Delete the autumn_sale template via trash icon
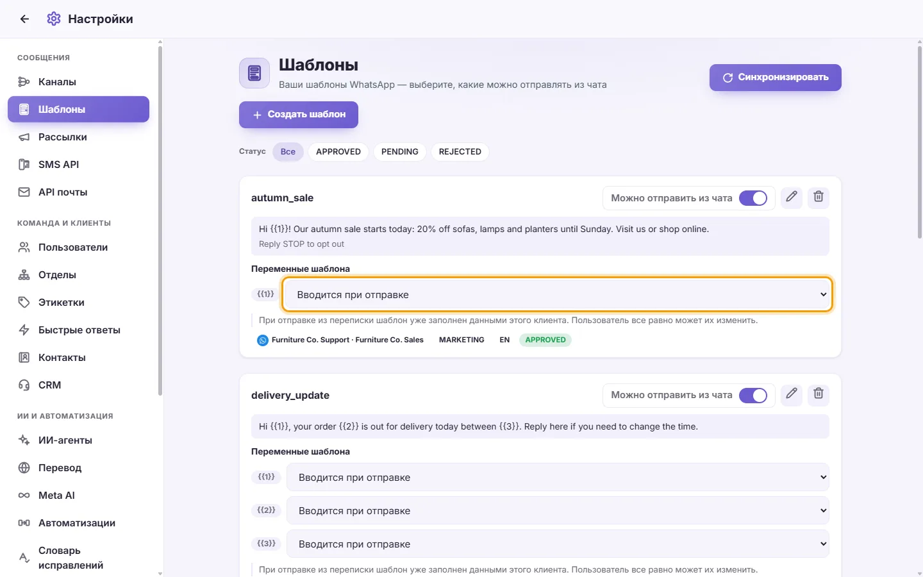 point(819,197)
